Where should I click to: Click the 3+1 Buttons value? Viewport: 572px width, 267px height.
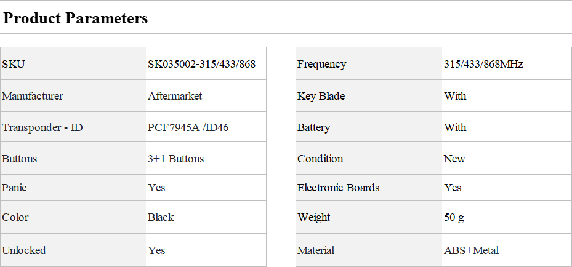pos(176,159)
